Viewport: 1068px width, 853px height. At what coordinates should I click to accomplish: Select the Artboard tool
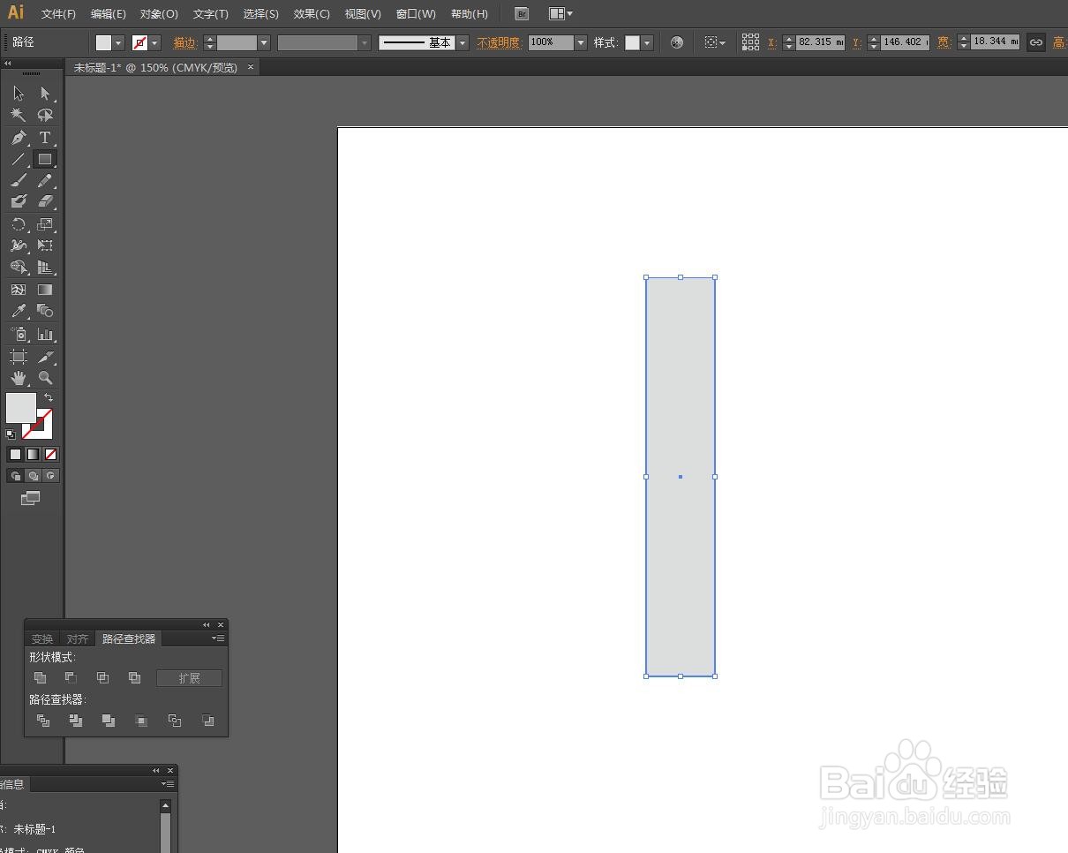click(19, 357)
